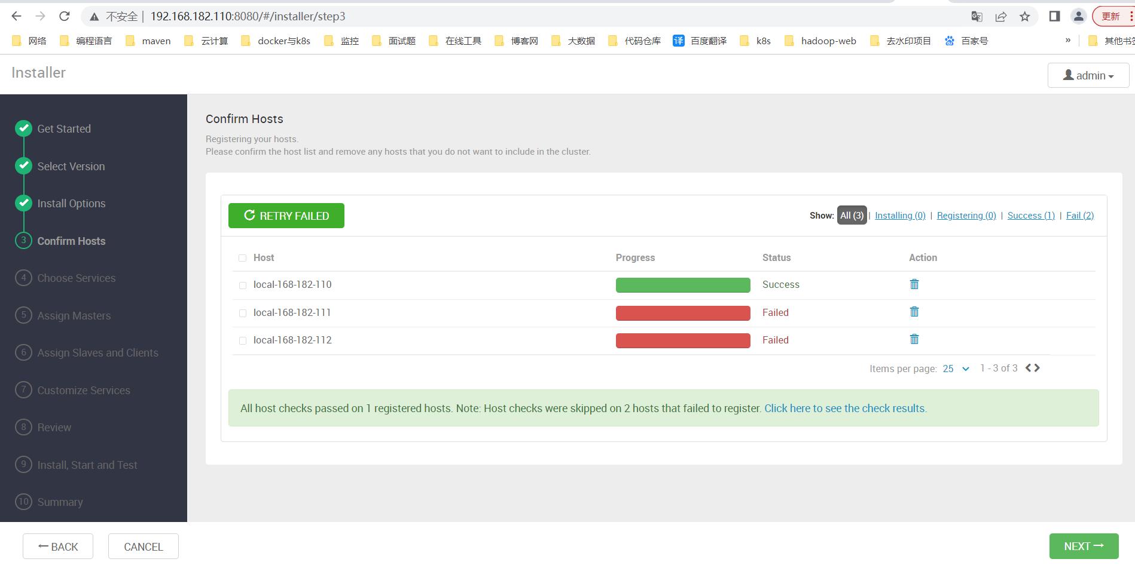Remove host local-168-182-111 using trash icon

[914, 312]
